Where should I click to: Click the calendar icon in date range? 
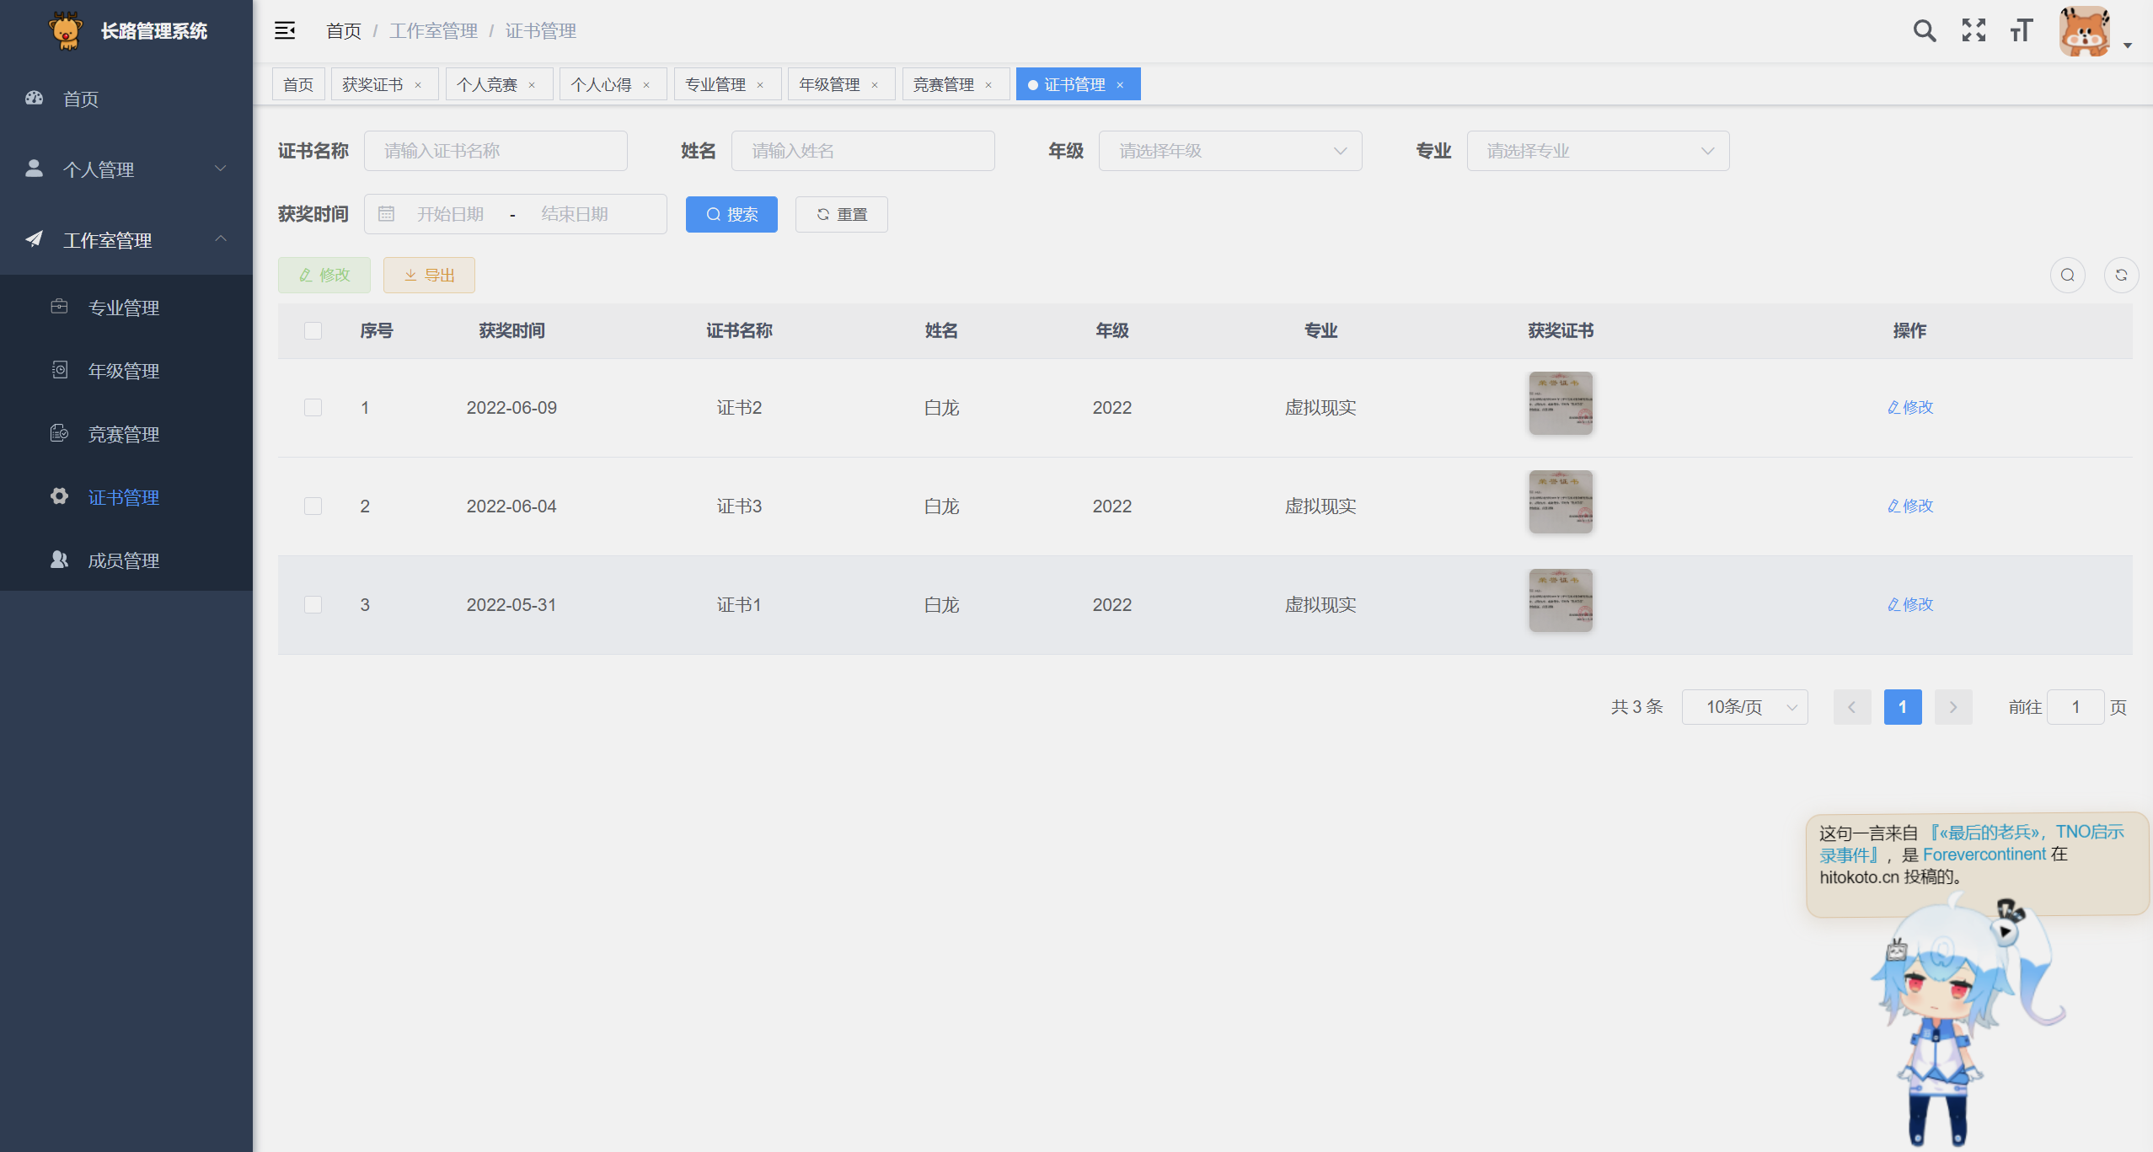386,214
